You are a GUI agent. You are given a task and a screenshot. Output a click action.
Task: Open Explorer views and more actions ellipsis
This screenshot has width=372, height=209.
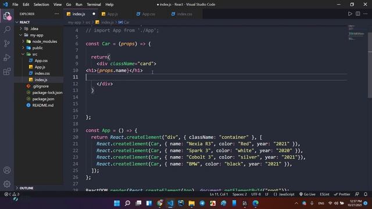[x=56, y=14]
